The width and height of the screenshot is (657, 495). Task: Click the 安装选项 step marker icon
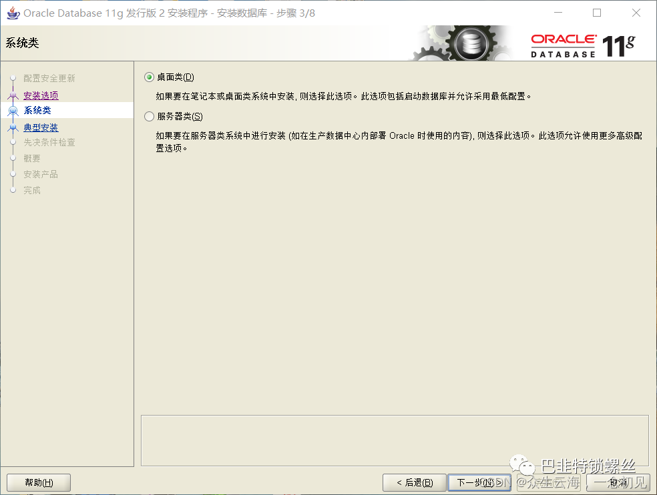click(x=13, y=95)
